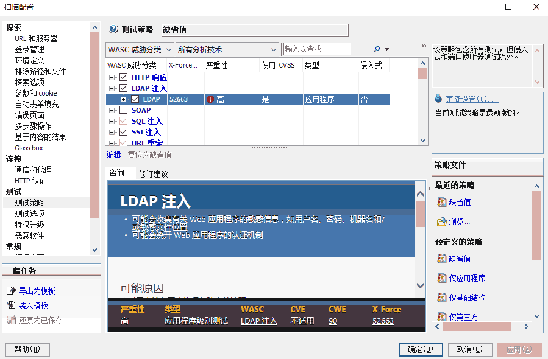Open the 导出为模板 export icon
The width and height of the screenshot is (548, 359).
[x=12, y=290]
